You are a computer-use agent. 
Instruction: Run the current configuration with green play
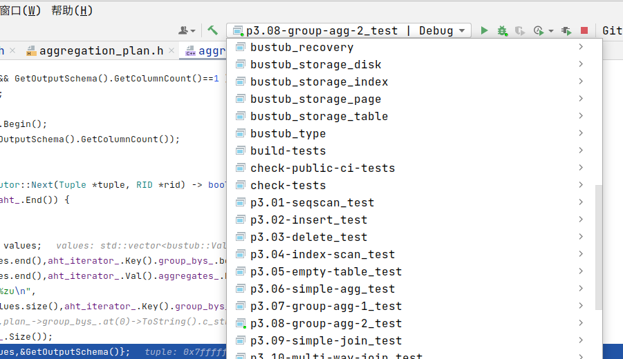pyautogui.click(x=484, y=30)
